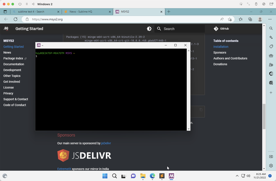Open Code of Conduct sidebar link
The image size is (276, 181).
[x=15, y=105]
